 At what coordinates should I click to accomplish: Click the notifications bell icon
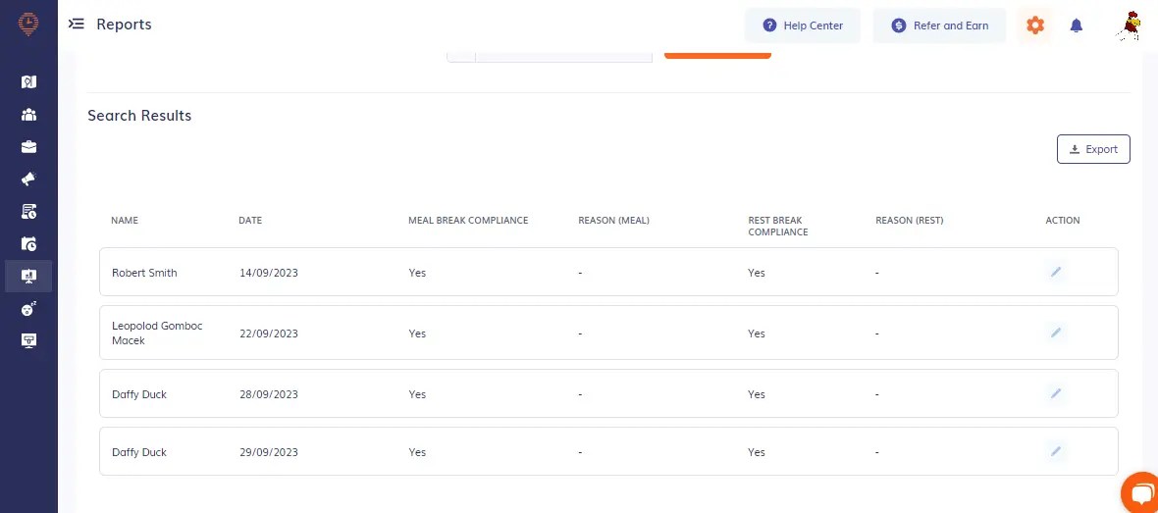tap(1077, 26)
